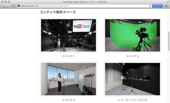This screenshot has width=170, height=103.
Task: Click the スタジオ 3 caption
Action: tap(69, 100)
